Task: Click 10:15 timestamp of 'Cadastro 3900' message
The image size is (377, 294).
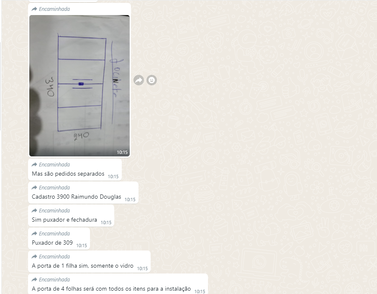Action: tap(130, 199)
